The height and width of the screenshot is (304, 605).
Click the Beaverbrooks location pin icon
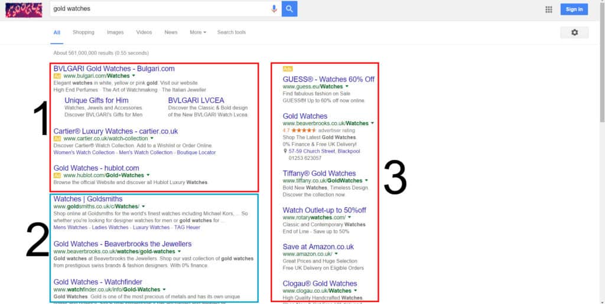click(x=285, y=151)
